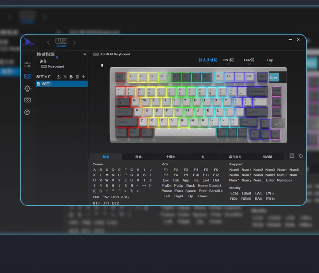319x273 pixels.
Task: Open the lighting bulb icon in sidebar
Action: tap(28, 88)
